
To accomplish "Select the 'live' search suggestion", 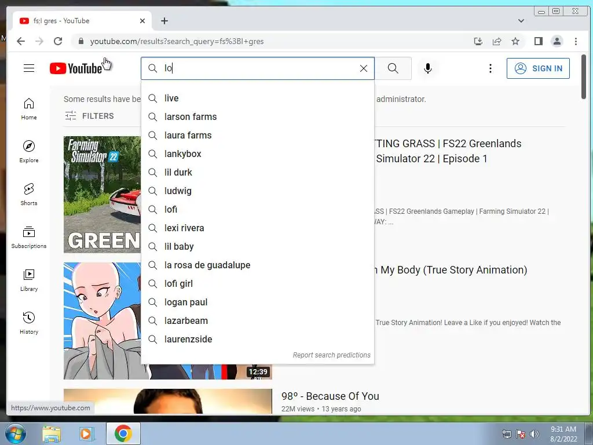I will tap(258, 99).
